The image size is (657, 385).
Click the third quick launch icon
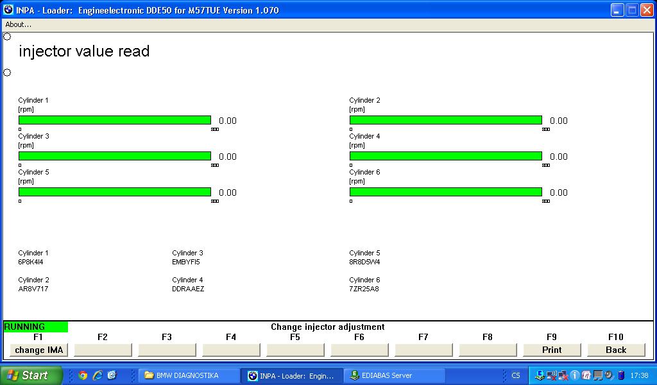coord(112,375)
